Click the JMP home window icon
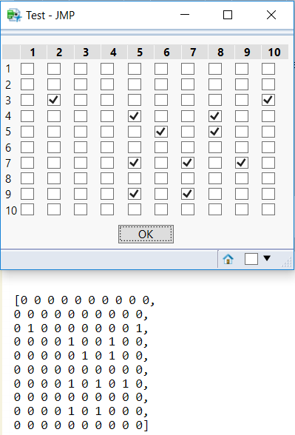This screenshot has width=295, height=435. tap(228, 259)
